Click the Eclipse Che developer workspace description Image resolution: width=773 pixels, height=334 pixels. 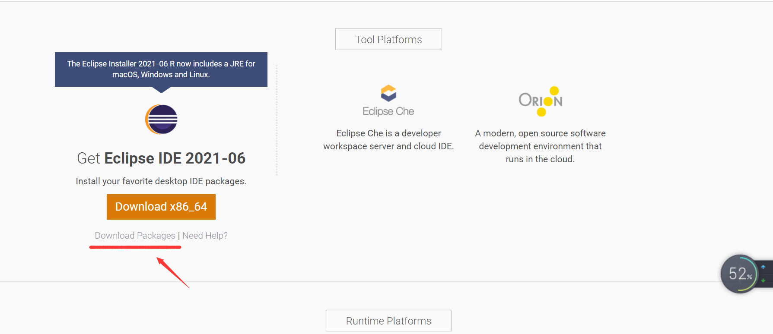click(x=388, y=140)
